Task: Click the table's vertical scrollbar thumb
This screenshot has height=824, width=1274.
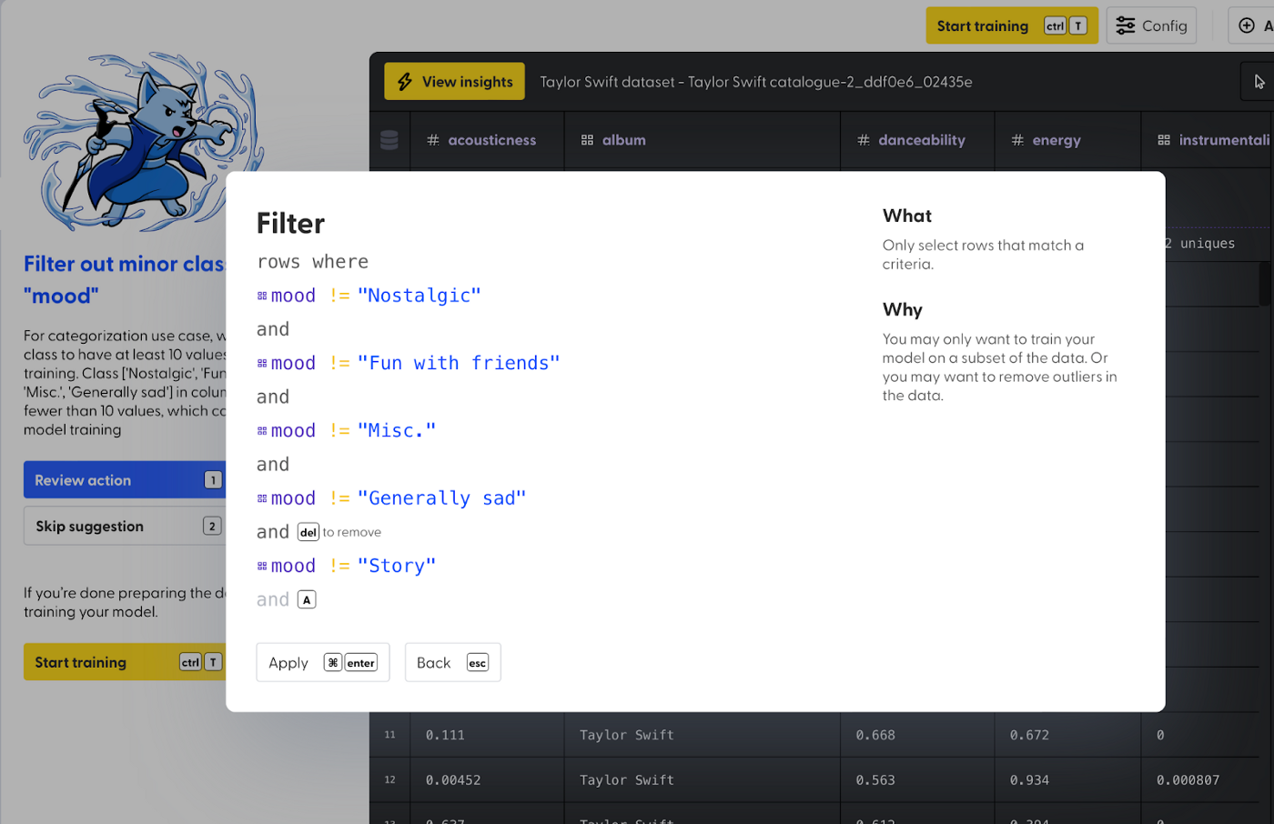Action: tap(1264, 284)
